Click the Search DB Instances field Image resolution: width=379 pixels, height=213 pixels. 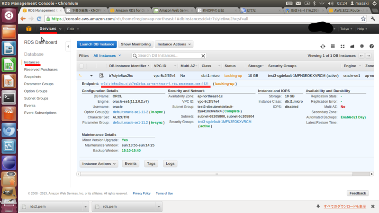point(168,56)
